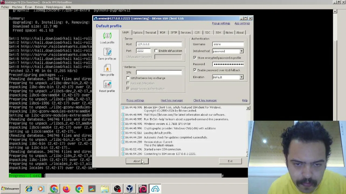Switch to the Options tab
Screen dimensions: 346x194
click(x=137, y=33)
